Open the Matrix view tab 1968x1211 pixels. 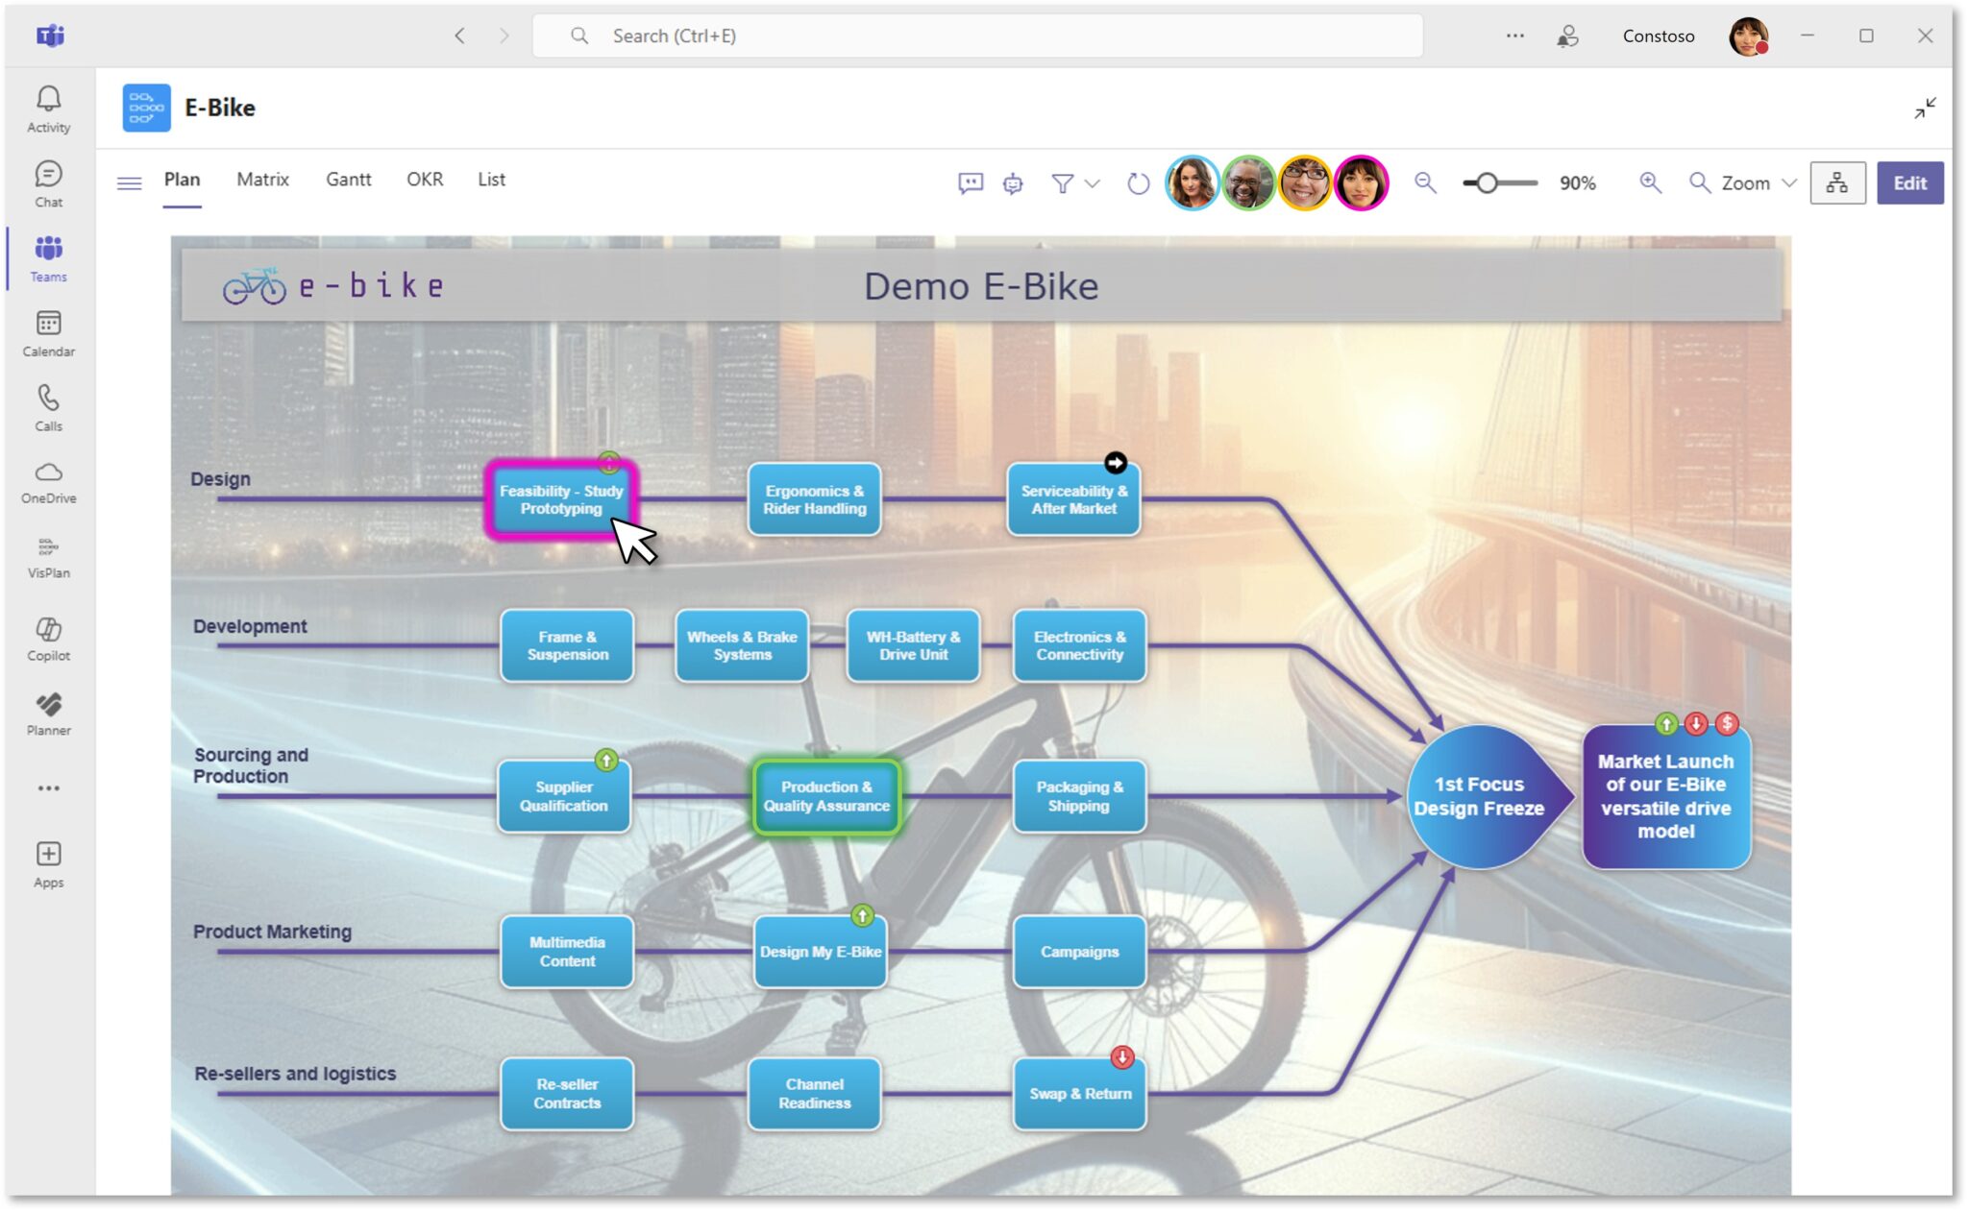tap(262, 180)
